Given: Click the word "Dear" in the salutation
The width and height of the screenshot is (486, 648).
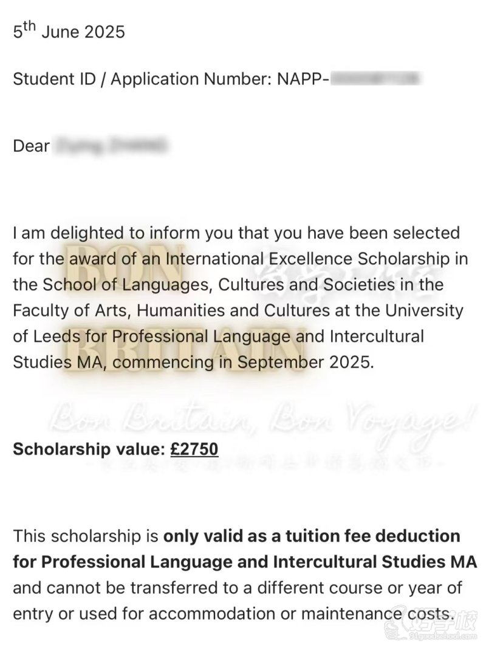Looking at the screenshot, I should click(x=31, y=146).
